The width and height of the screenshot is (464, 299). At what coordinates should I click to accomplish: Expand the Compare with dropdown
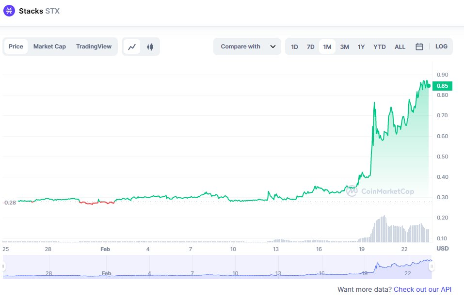pos(247,47)
